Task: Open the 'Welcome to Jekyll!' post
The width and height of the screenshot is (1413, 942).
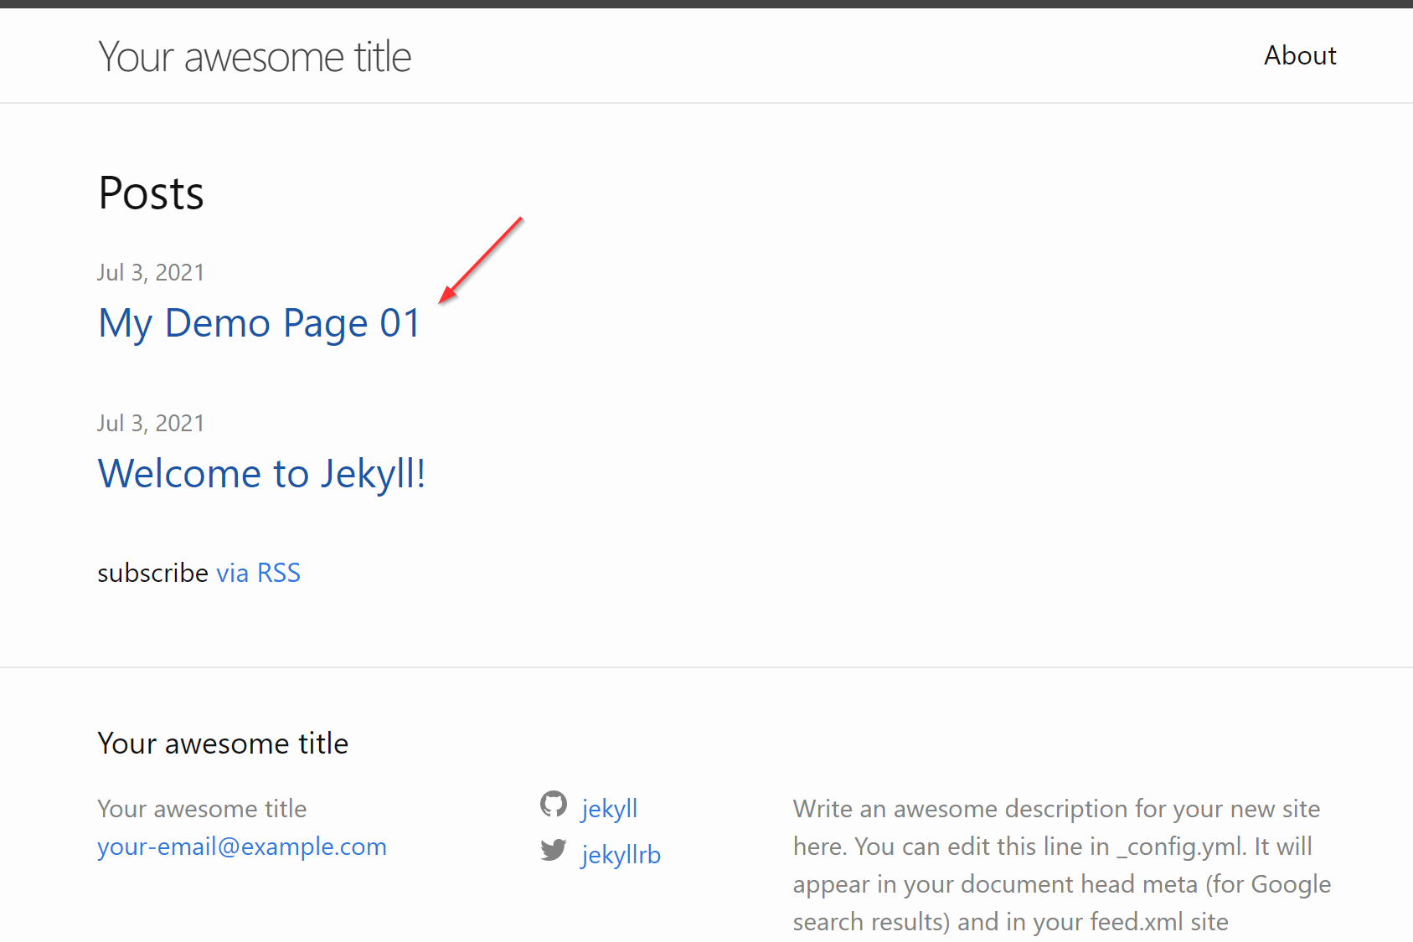Action: pos(261,474)
